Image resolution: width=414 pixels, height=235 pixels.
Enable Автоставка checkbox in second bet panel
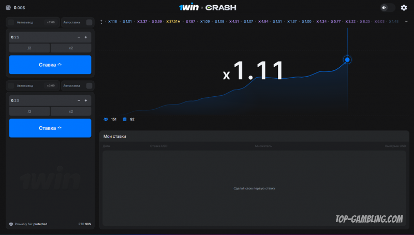89,85
